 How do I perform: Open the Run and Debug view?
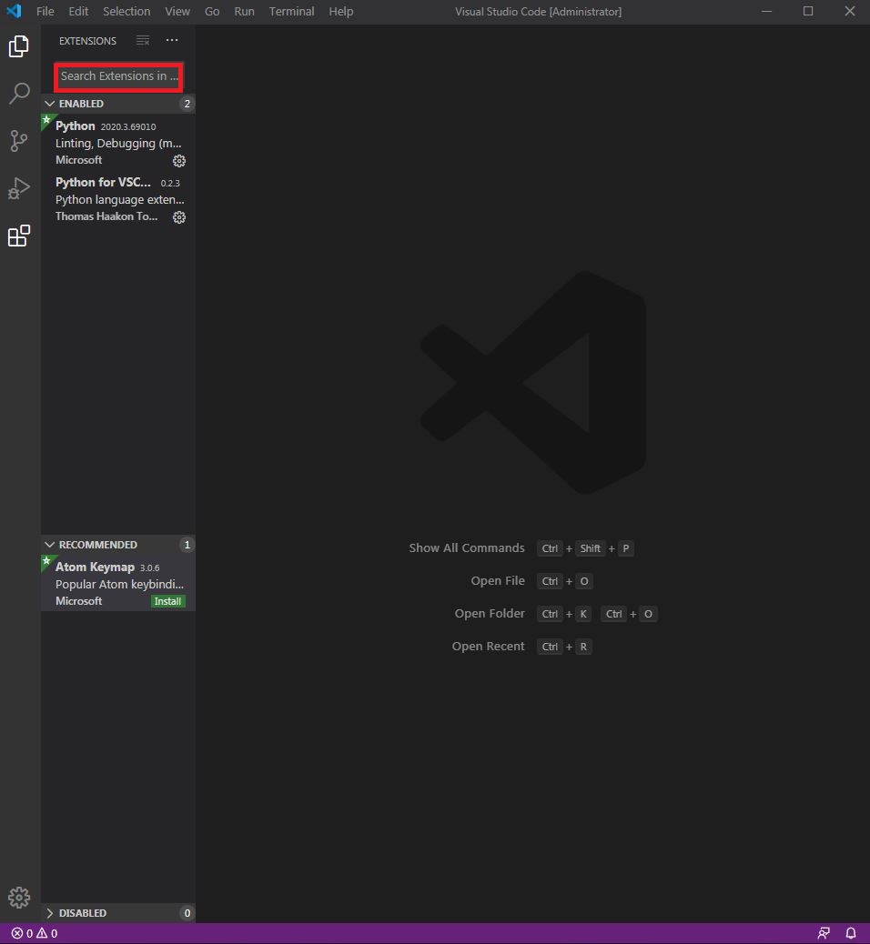pyautogui.click(x=19, y=188)
